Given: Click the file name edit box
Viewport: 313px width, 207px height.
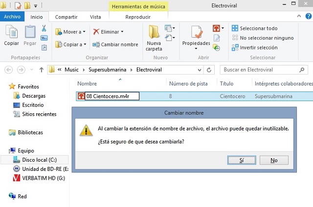Looking at the screenshot, I should (112, 96).
